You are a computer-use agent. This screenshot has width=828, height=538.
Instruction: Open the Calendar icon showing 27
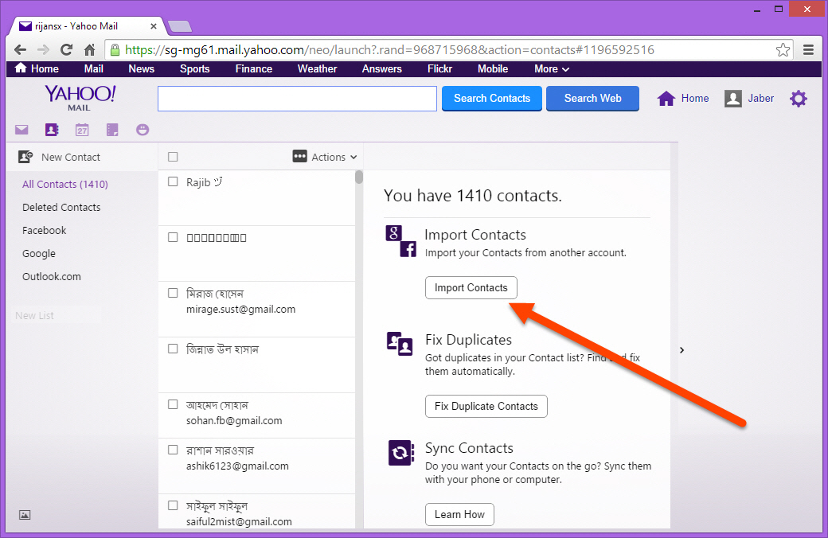tap(81, 129)
